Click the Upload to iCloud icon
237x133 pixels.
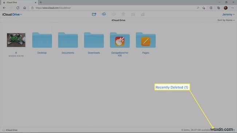[x=104, y=14]
